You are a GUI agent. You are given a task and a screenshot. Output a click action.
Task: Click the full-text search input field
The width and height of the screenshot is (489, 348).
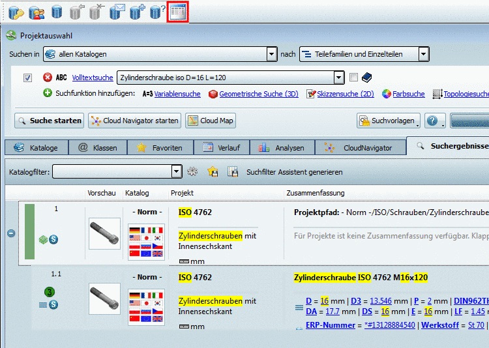click(226, 78)
